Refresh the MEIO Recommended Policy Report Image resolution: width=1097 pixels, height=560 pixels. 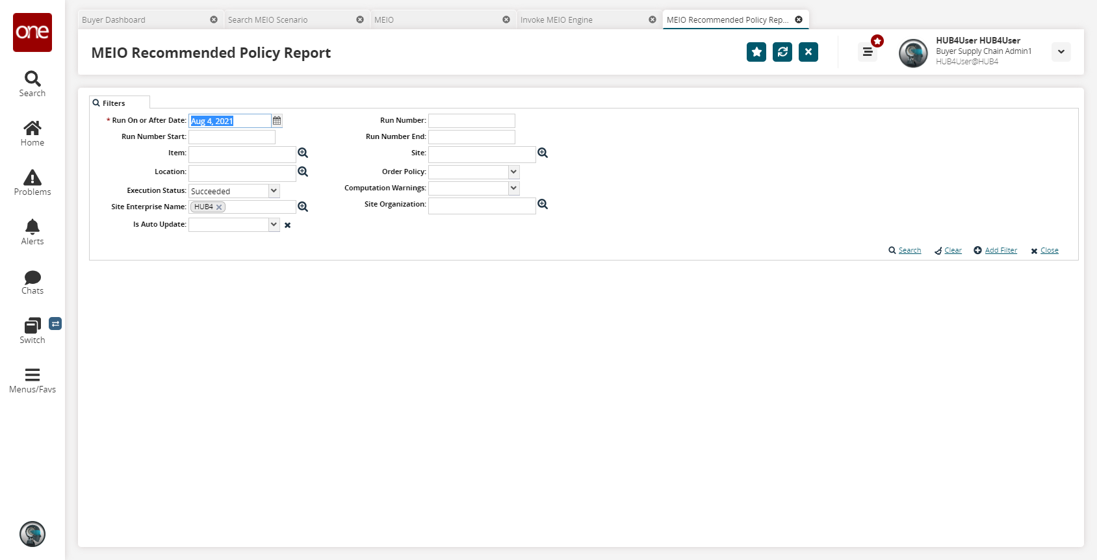(x=782, y=52)
